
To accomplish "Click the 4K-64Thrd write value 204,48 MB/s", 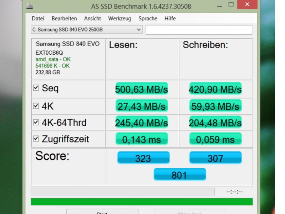I will pyautogui.click(x=215, y=122).
